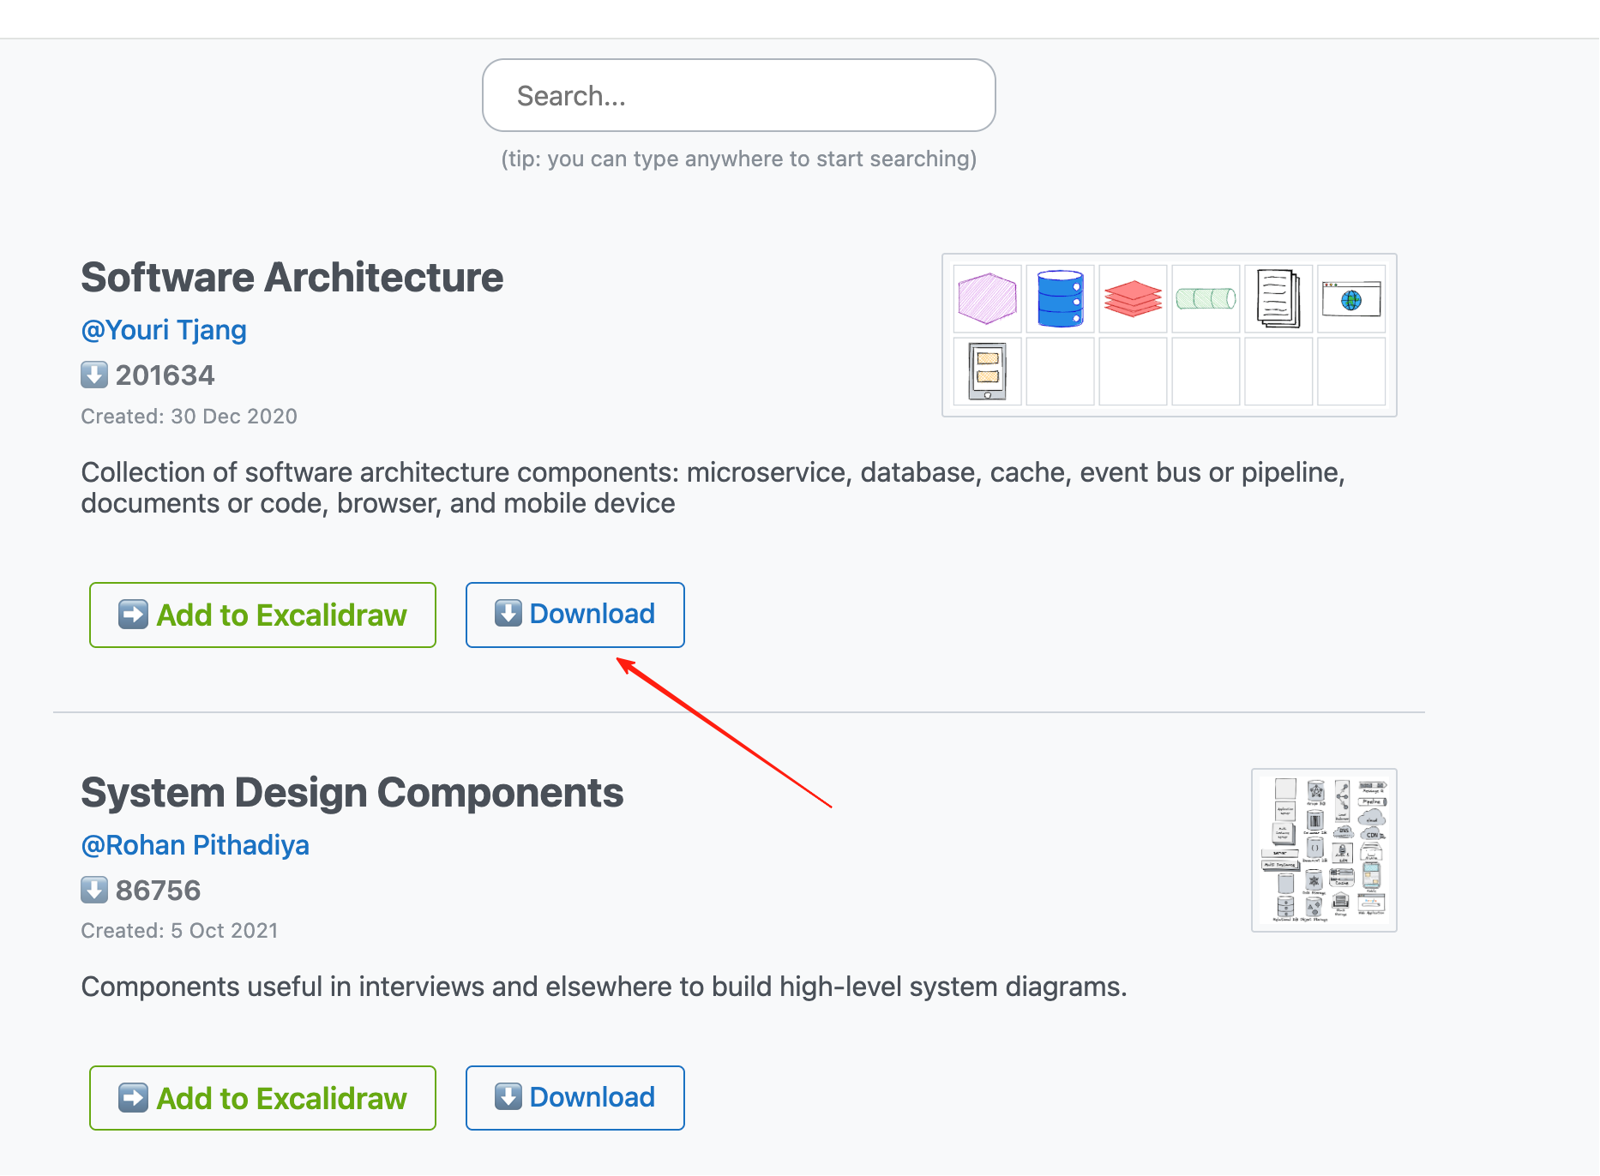Click the stacked documents icon

(x=1278, y=298)
